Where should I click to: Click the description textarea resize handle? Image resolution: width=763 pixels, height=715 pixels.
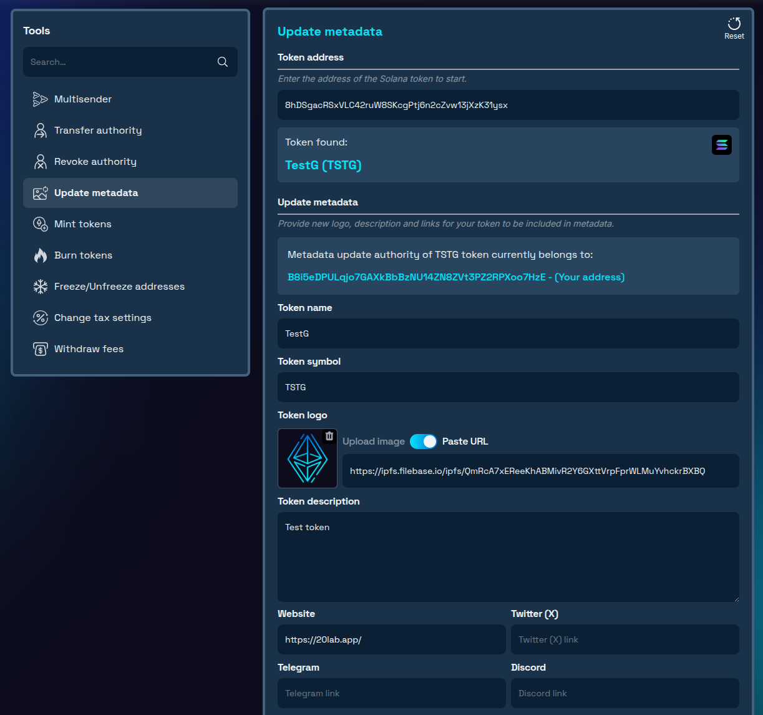736,598
